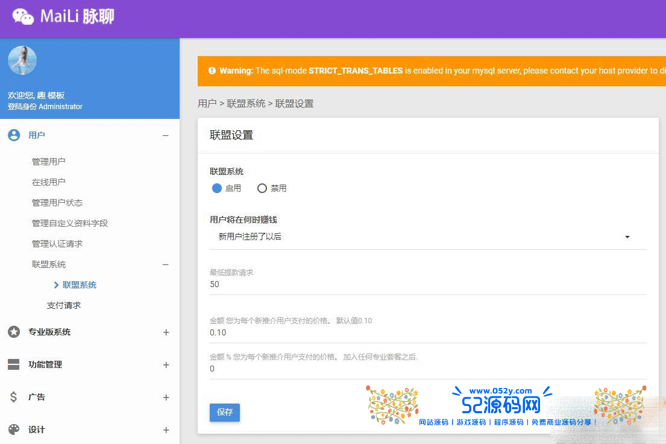Select the 启用 radio button

click(x=217, y=188)
